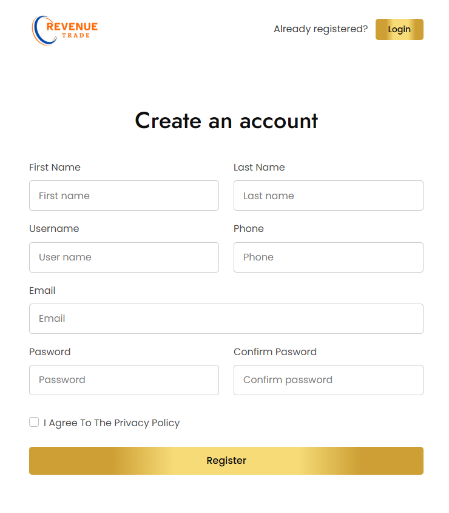449x513 pixels.
Task: Focus the User name input field
Action: click(x=124, y=257)
